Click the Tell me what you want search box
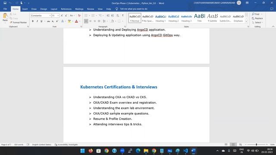 (x=134, y=9)
